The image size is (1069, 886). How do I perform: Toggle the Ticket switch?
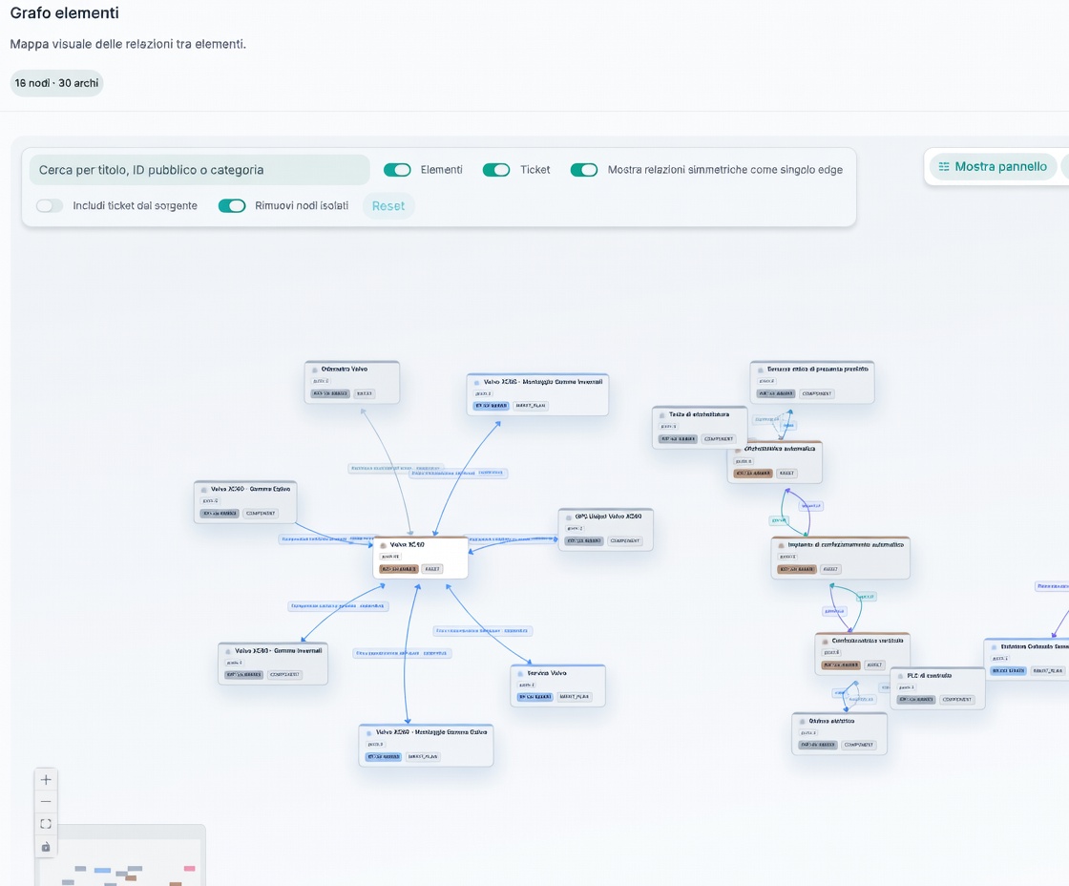click(x=496, y=170)
